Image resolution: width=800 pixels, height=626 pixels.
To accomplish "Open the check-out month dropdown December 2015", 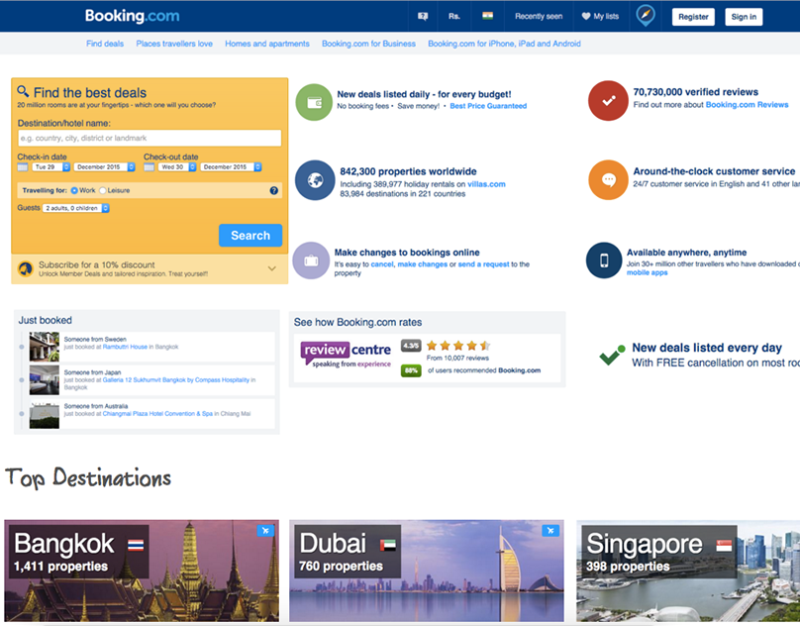I will tap(231, 167).
